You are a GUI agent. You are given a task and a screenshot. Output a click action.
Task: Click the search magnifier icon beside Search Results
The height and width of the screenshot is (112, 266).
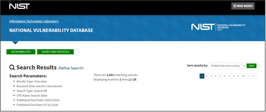coord(12,68)
